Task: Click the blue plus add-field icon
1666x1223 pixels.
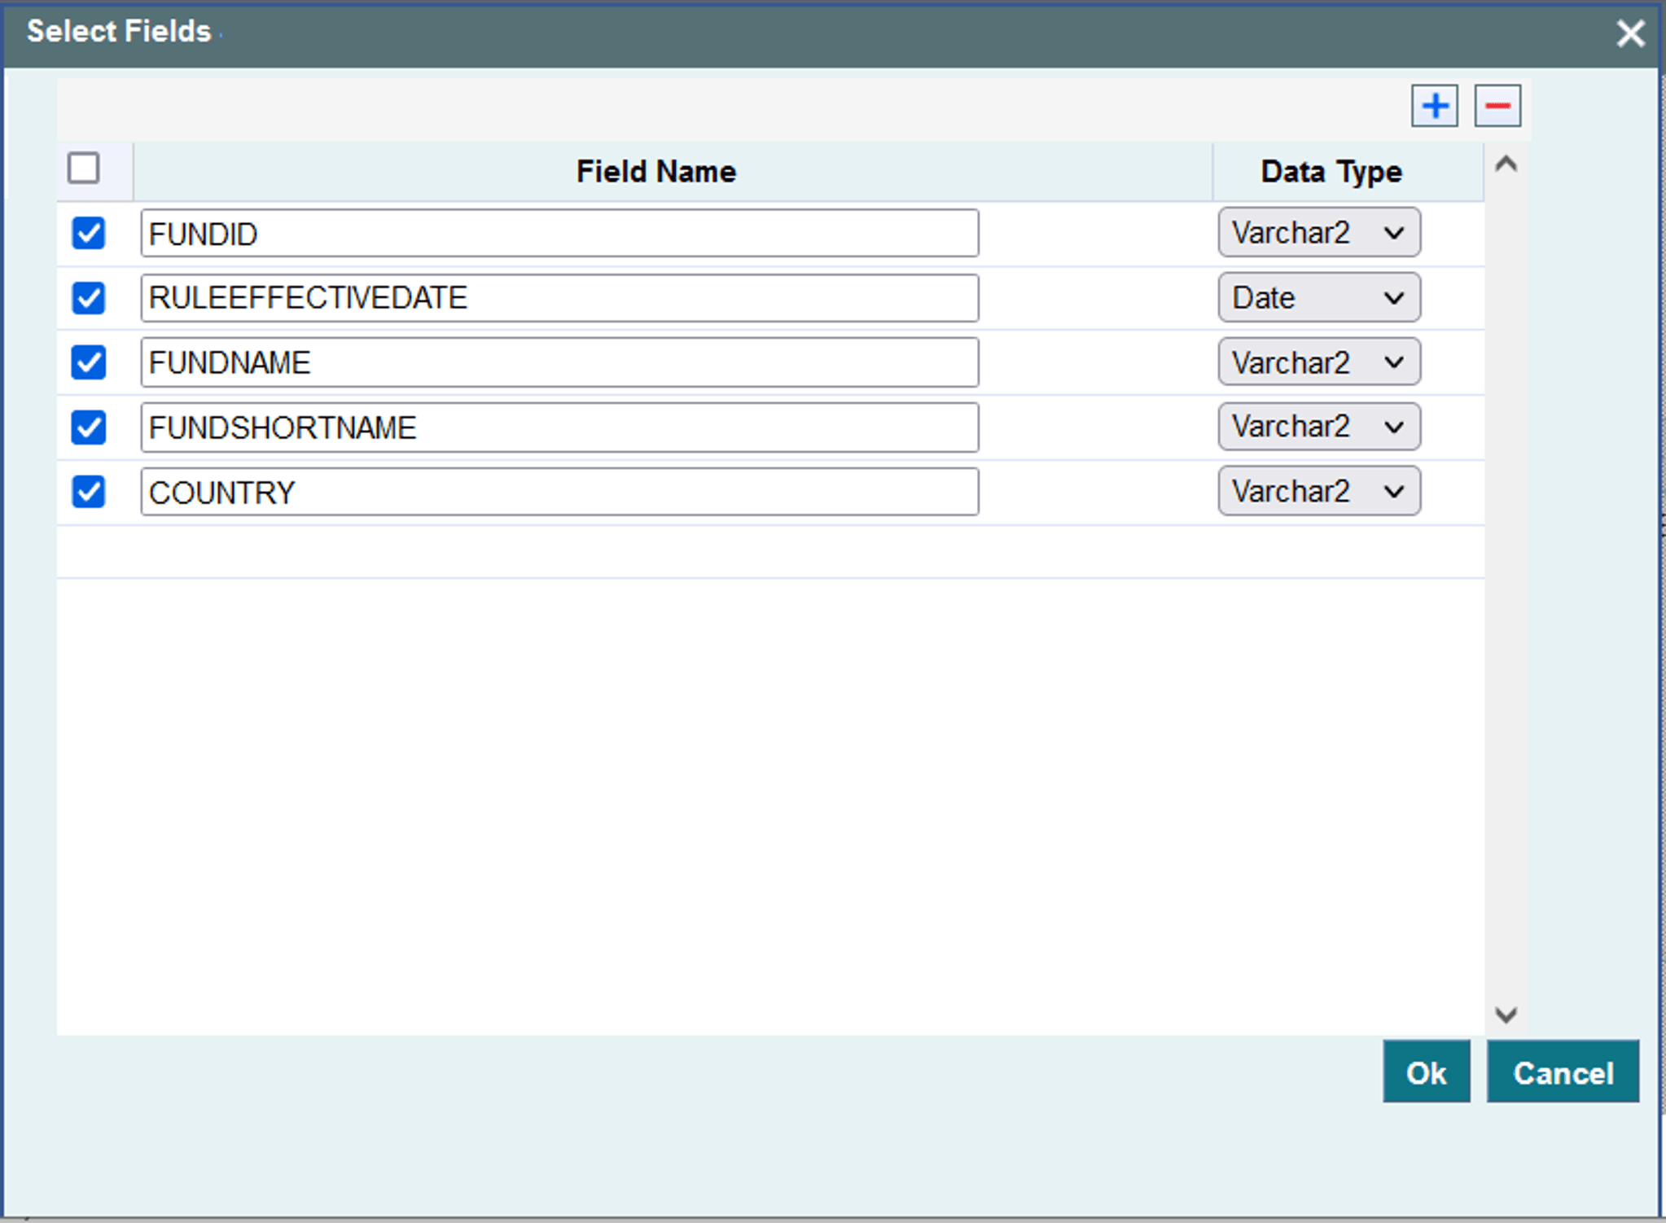Action: (1434, 106)
